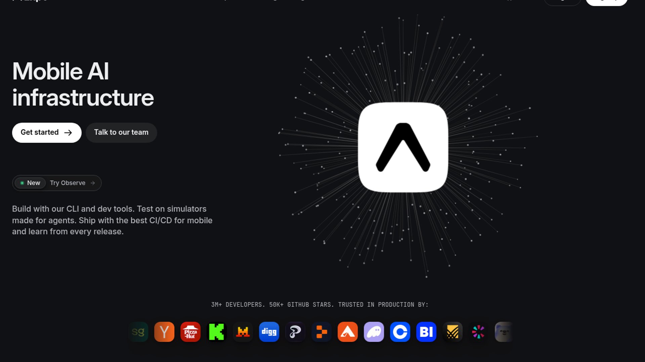The height and width of the screenshot is (362, 645).
Task: Select the pixelated orange M logo
Action: click(243, 332)
